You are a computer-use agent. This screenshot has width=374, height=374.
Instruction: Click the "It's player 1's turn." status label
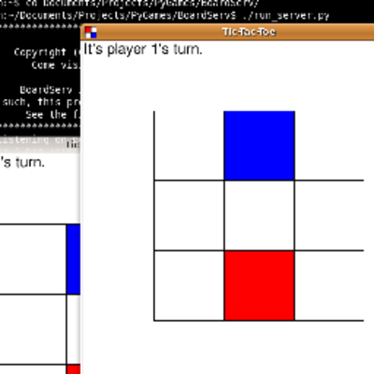(143, 50)
